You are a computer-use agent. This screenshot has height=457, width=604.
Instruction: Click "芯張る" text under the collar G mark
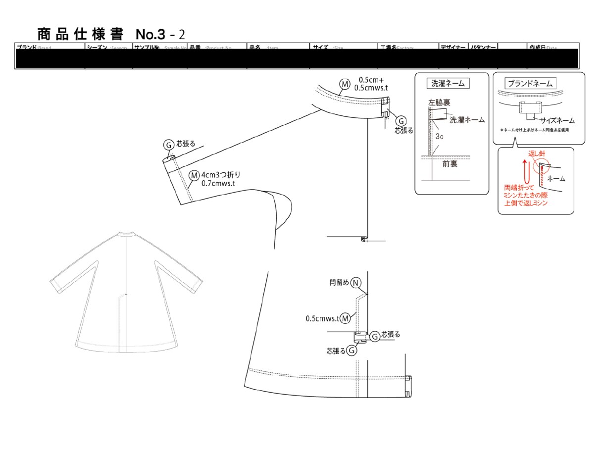point(404,131)
